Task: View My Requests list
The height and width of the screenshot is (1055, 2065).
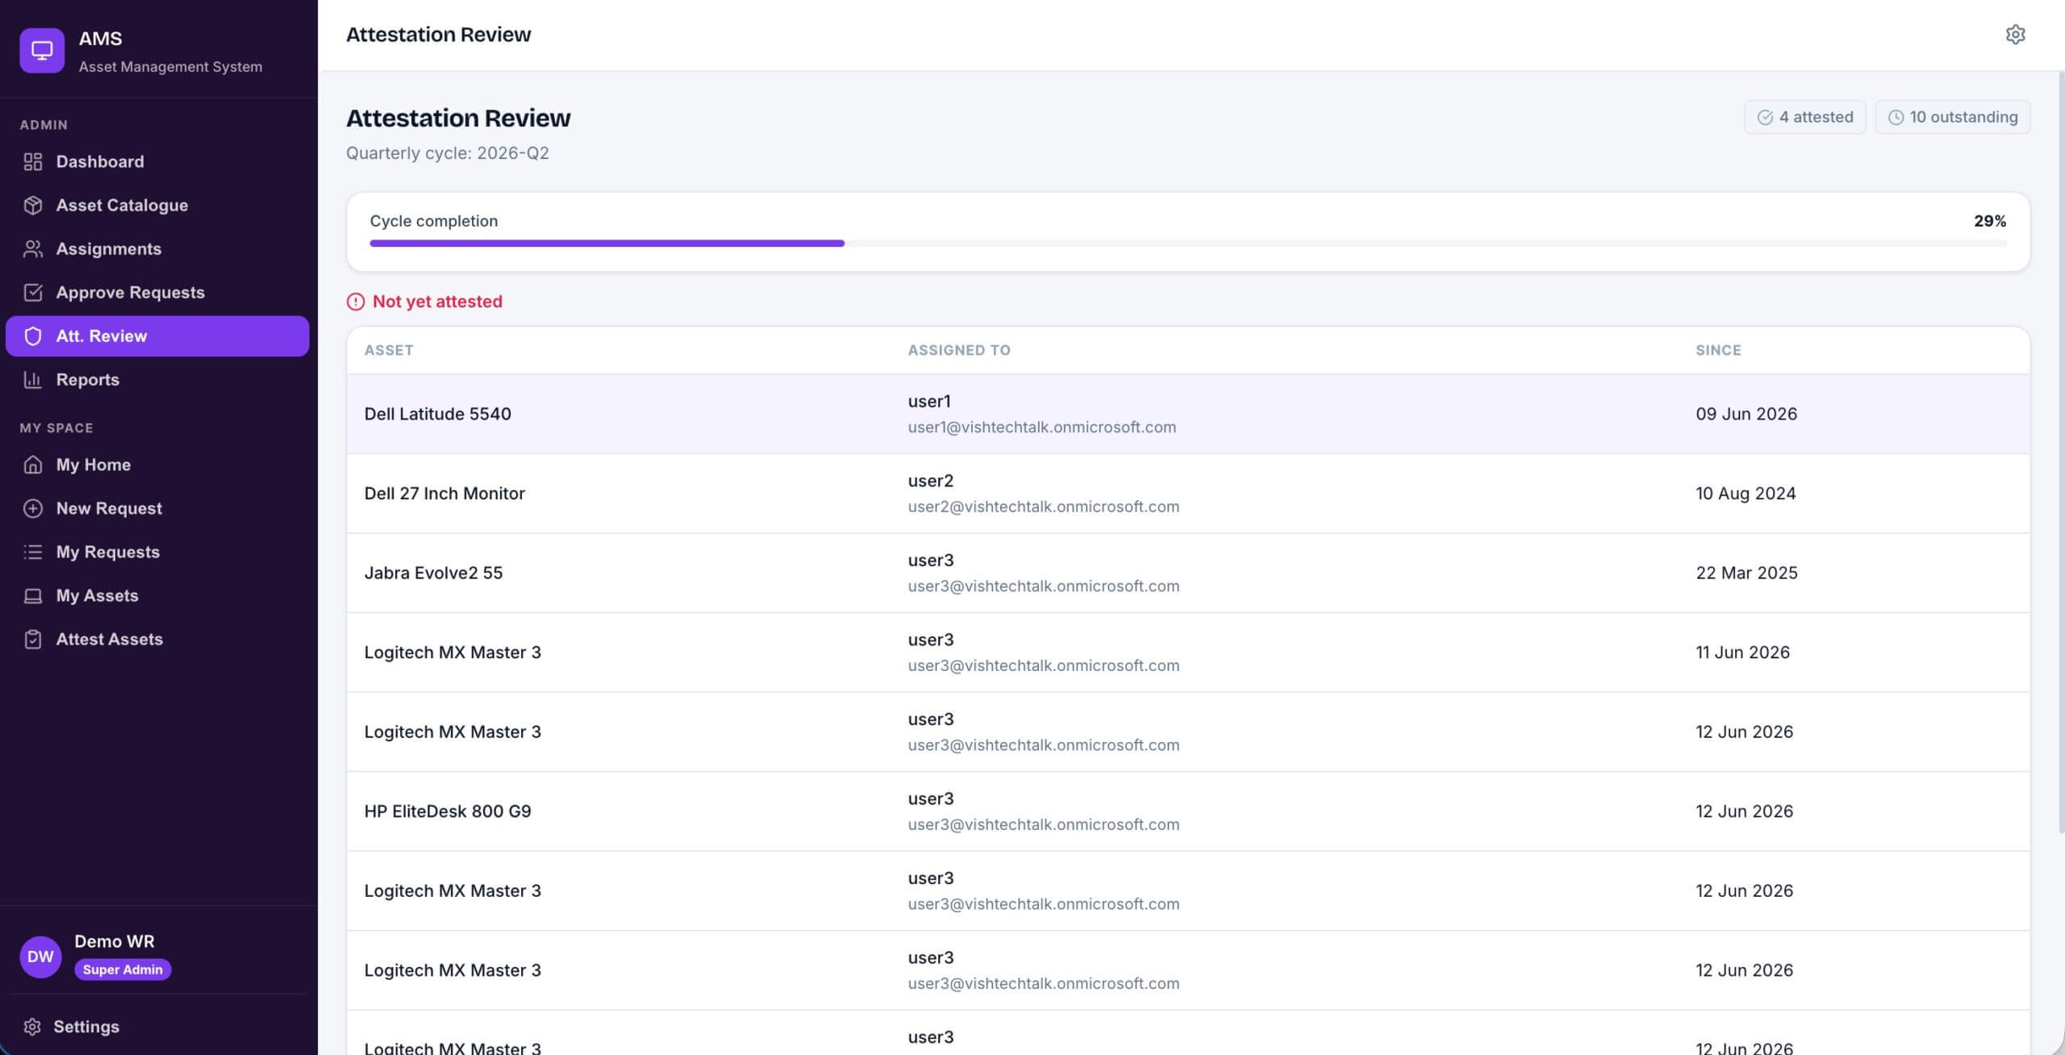Action: click(x=157, y=552)
